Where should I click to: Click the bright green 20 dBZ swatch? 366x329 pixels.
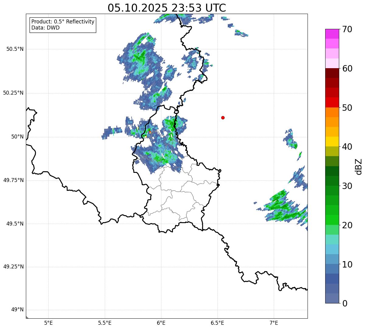coord(332,220)
